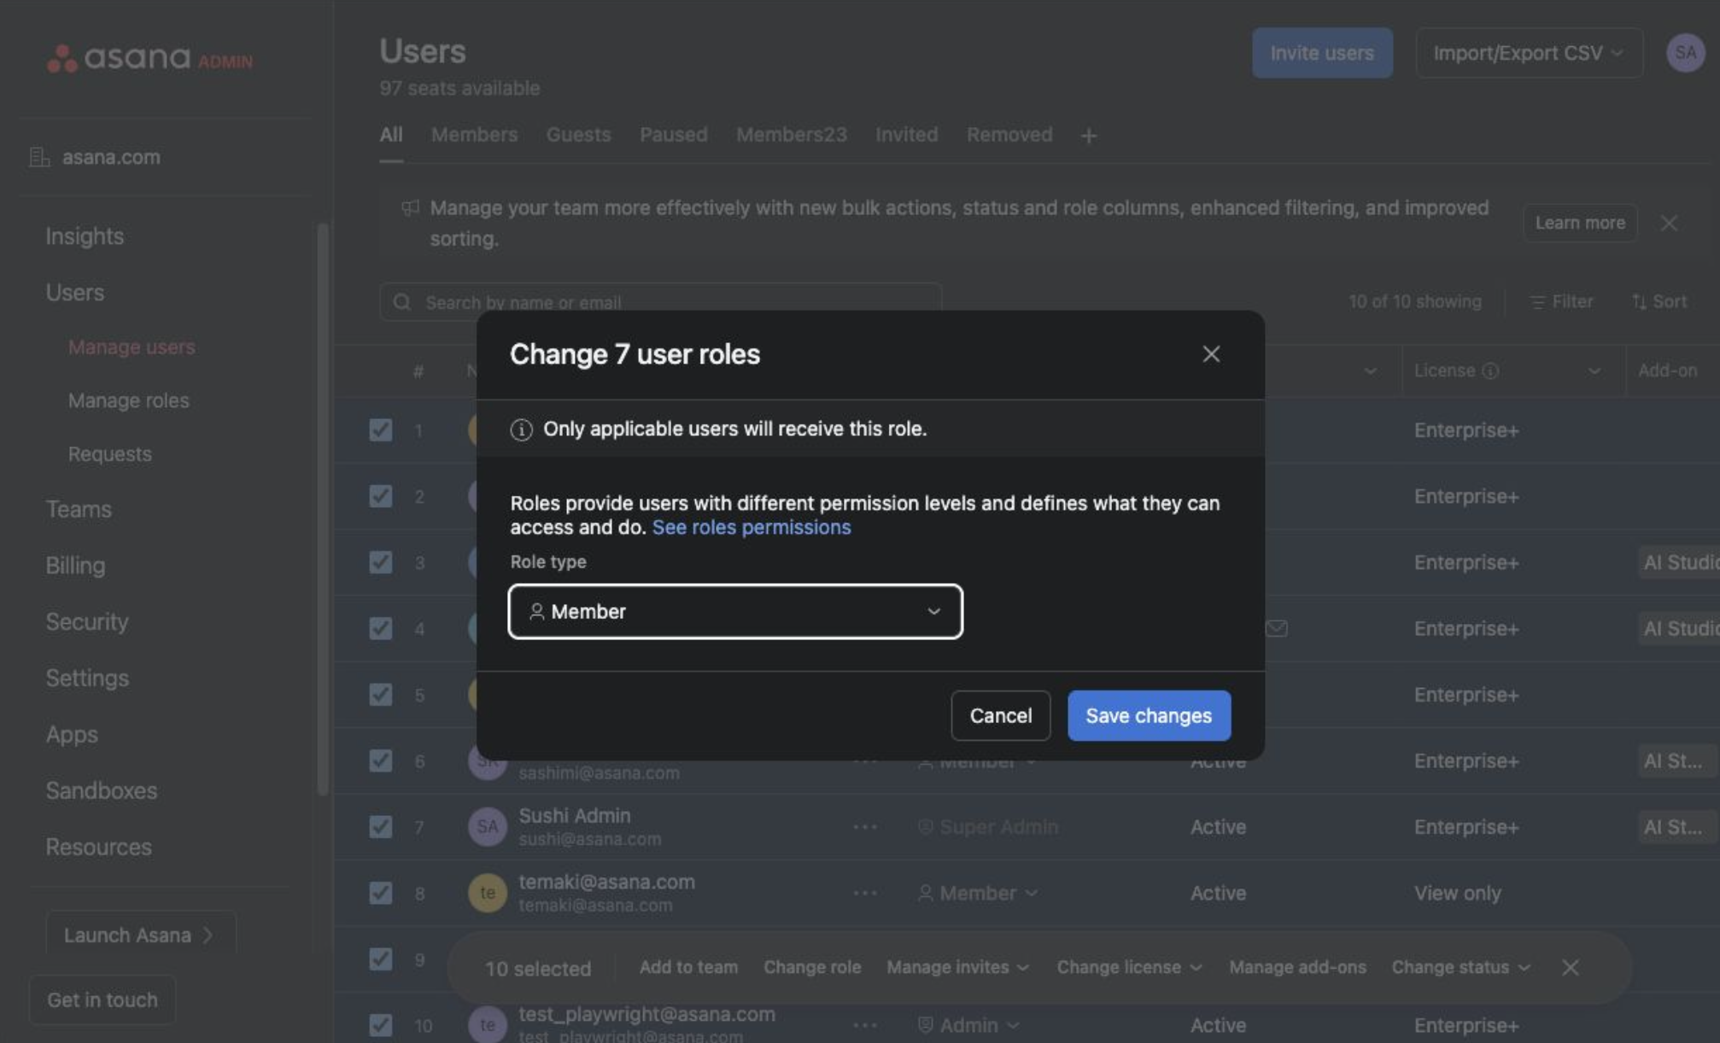This screenshot has height=1043, width=1720.
Task: Open Security in the sidebar
Action: (x=87, y=622)
